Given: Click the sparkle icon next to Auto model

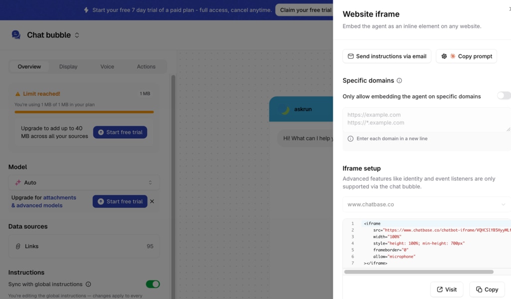Looking at the screenshot, I should pos(18,183).
